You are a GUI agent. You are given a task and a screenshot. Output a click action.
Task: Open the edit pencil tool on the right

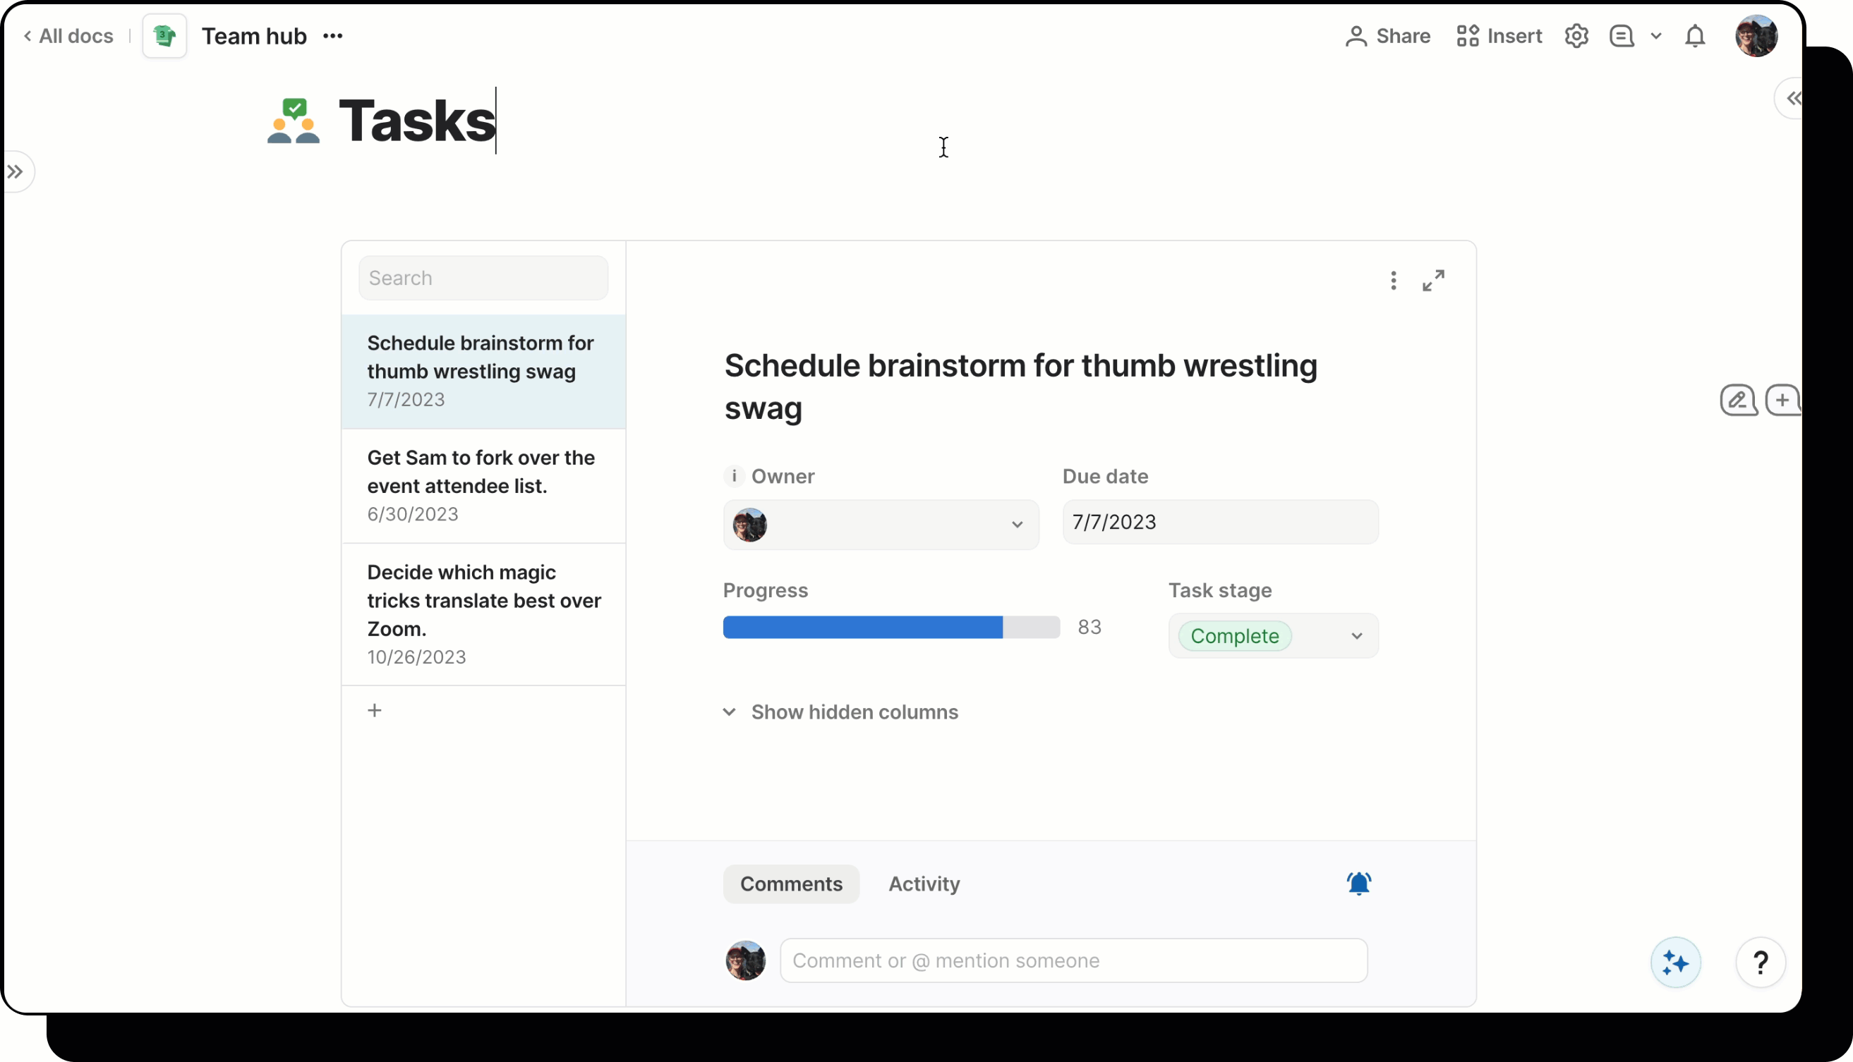pos(1739,400)
